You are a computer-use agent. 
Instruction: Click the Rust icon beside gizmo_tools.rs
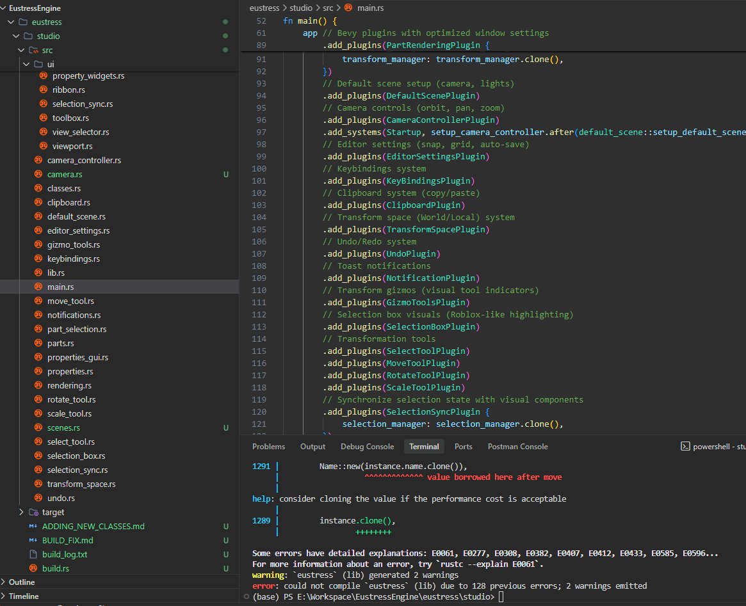pos(39,244)
